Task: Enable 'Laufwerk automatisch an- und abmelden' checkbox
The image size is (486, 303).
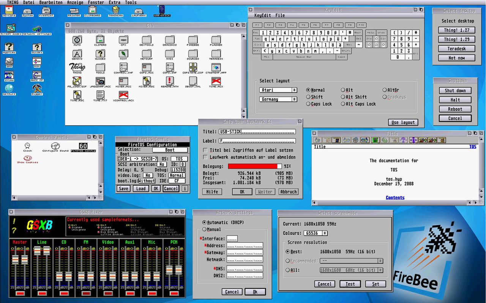Action: coord(206,157)
